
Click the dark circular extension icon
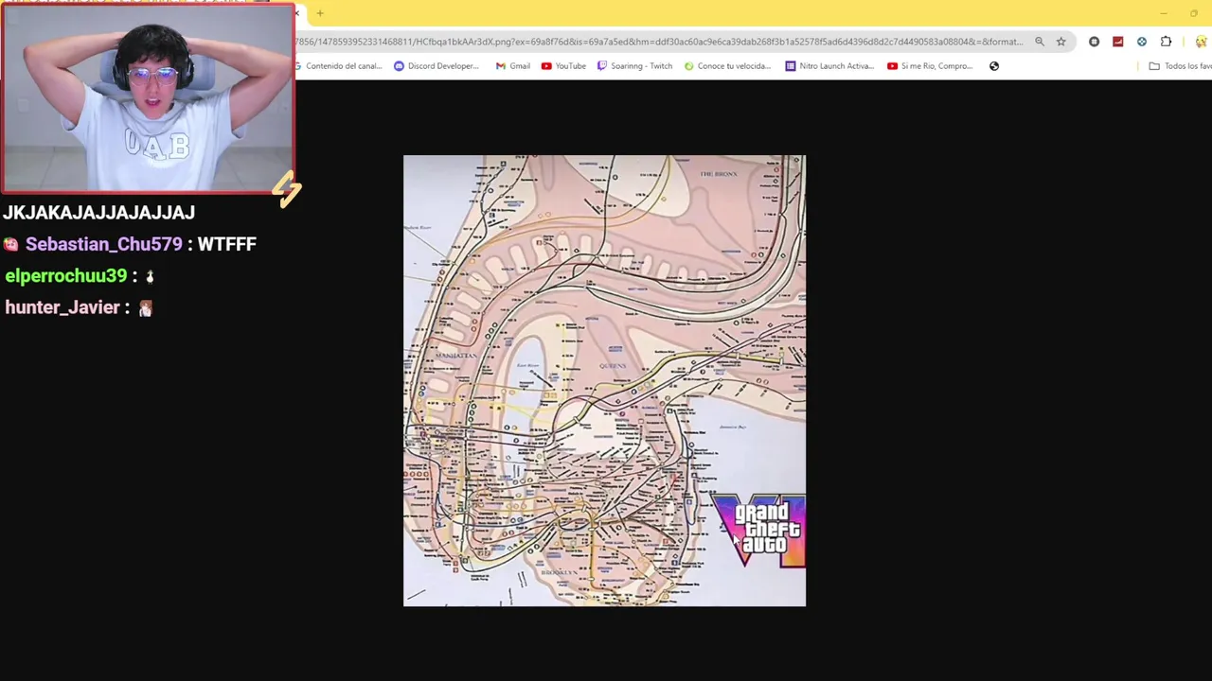point(1094,42)
